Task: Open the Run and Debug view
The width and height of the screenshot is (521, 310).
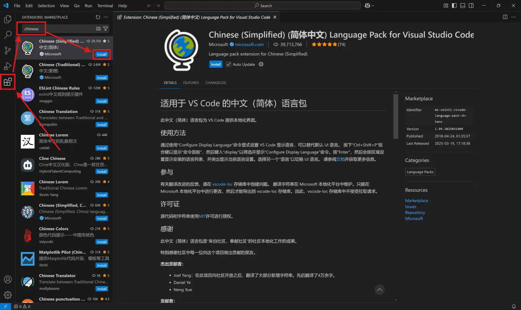Action: coord(8,66)
